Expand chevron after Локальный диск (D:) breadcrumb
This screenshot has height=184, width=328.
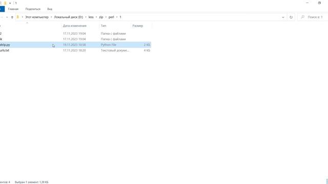pos(86,17)
